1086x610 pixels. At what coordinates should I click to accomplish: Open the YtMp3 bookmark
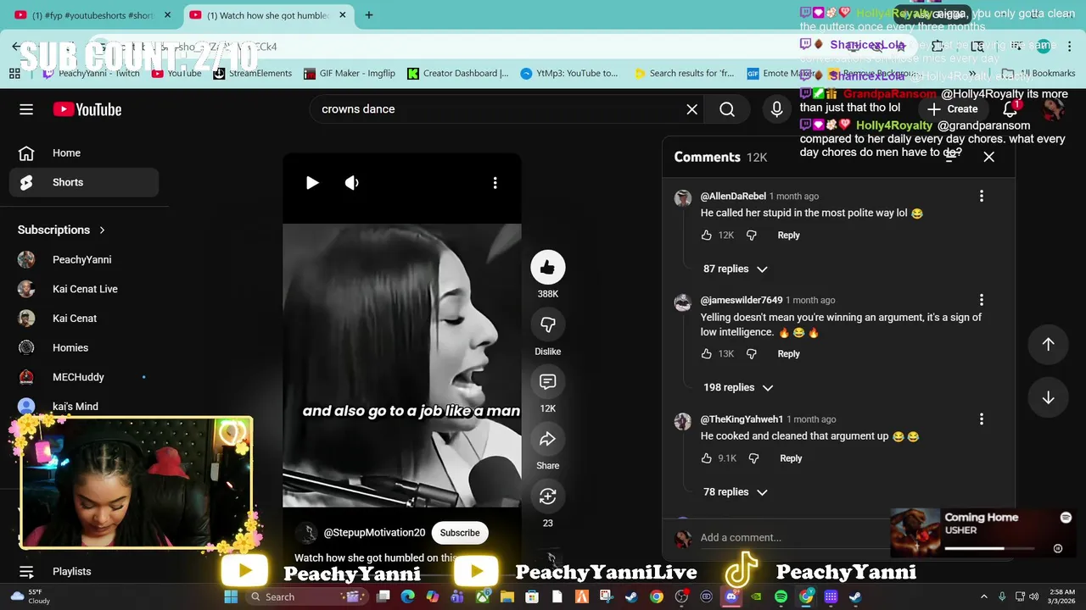click(569, 74)
